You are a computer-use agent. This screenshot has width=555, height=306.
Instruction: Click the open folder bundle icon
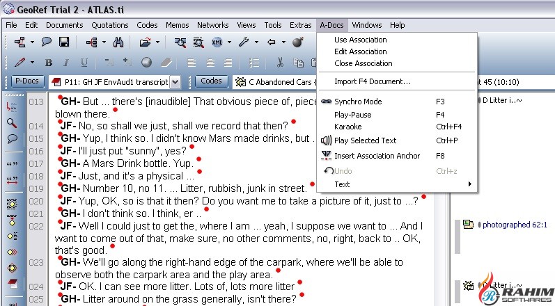[145, 42]
